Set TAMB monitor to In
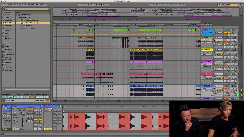244x137 pixels. 215,42
